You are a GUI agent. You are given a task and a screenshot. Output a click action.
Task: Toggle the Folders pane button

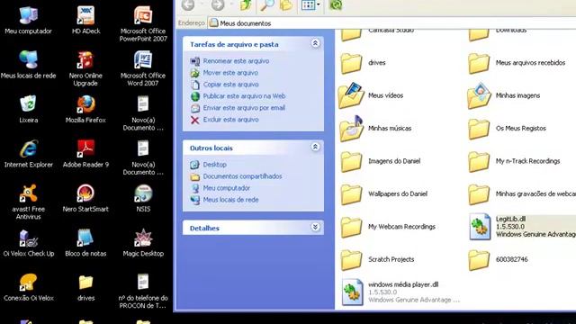286,4
